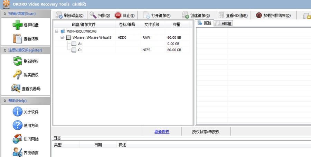Select the C: drive icon
The height and width of the screenshot is (157, 311).
pos(74,50)
